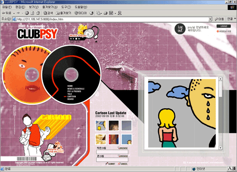This screenshot has width=237, height=172.
Task: Expand the address bar dropdown arrow
Action: (x=210, y=19)
